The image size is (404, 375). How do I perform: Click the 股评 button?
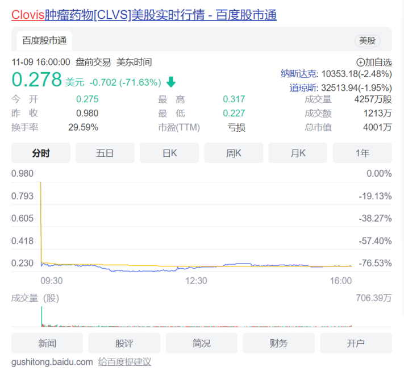coord(124,343)
